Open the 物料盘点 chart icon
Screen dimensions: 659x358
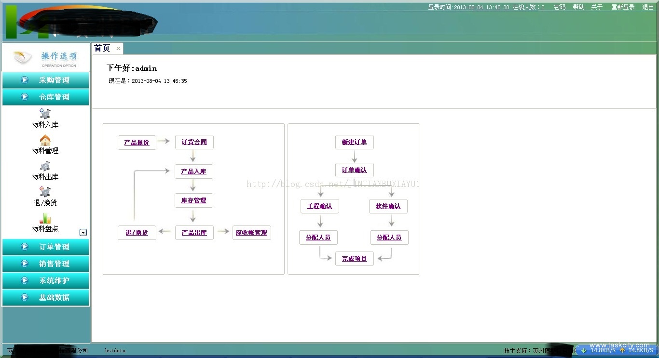pos(45,218)
